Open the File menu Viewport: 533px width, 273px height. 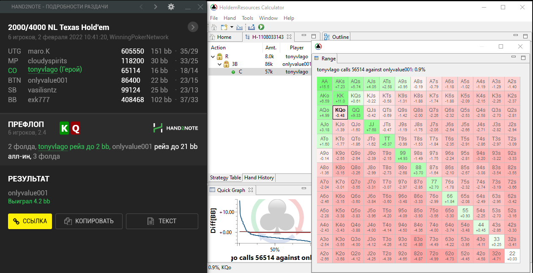[x=214, y=18]
